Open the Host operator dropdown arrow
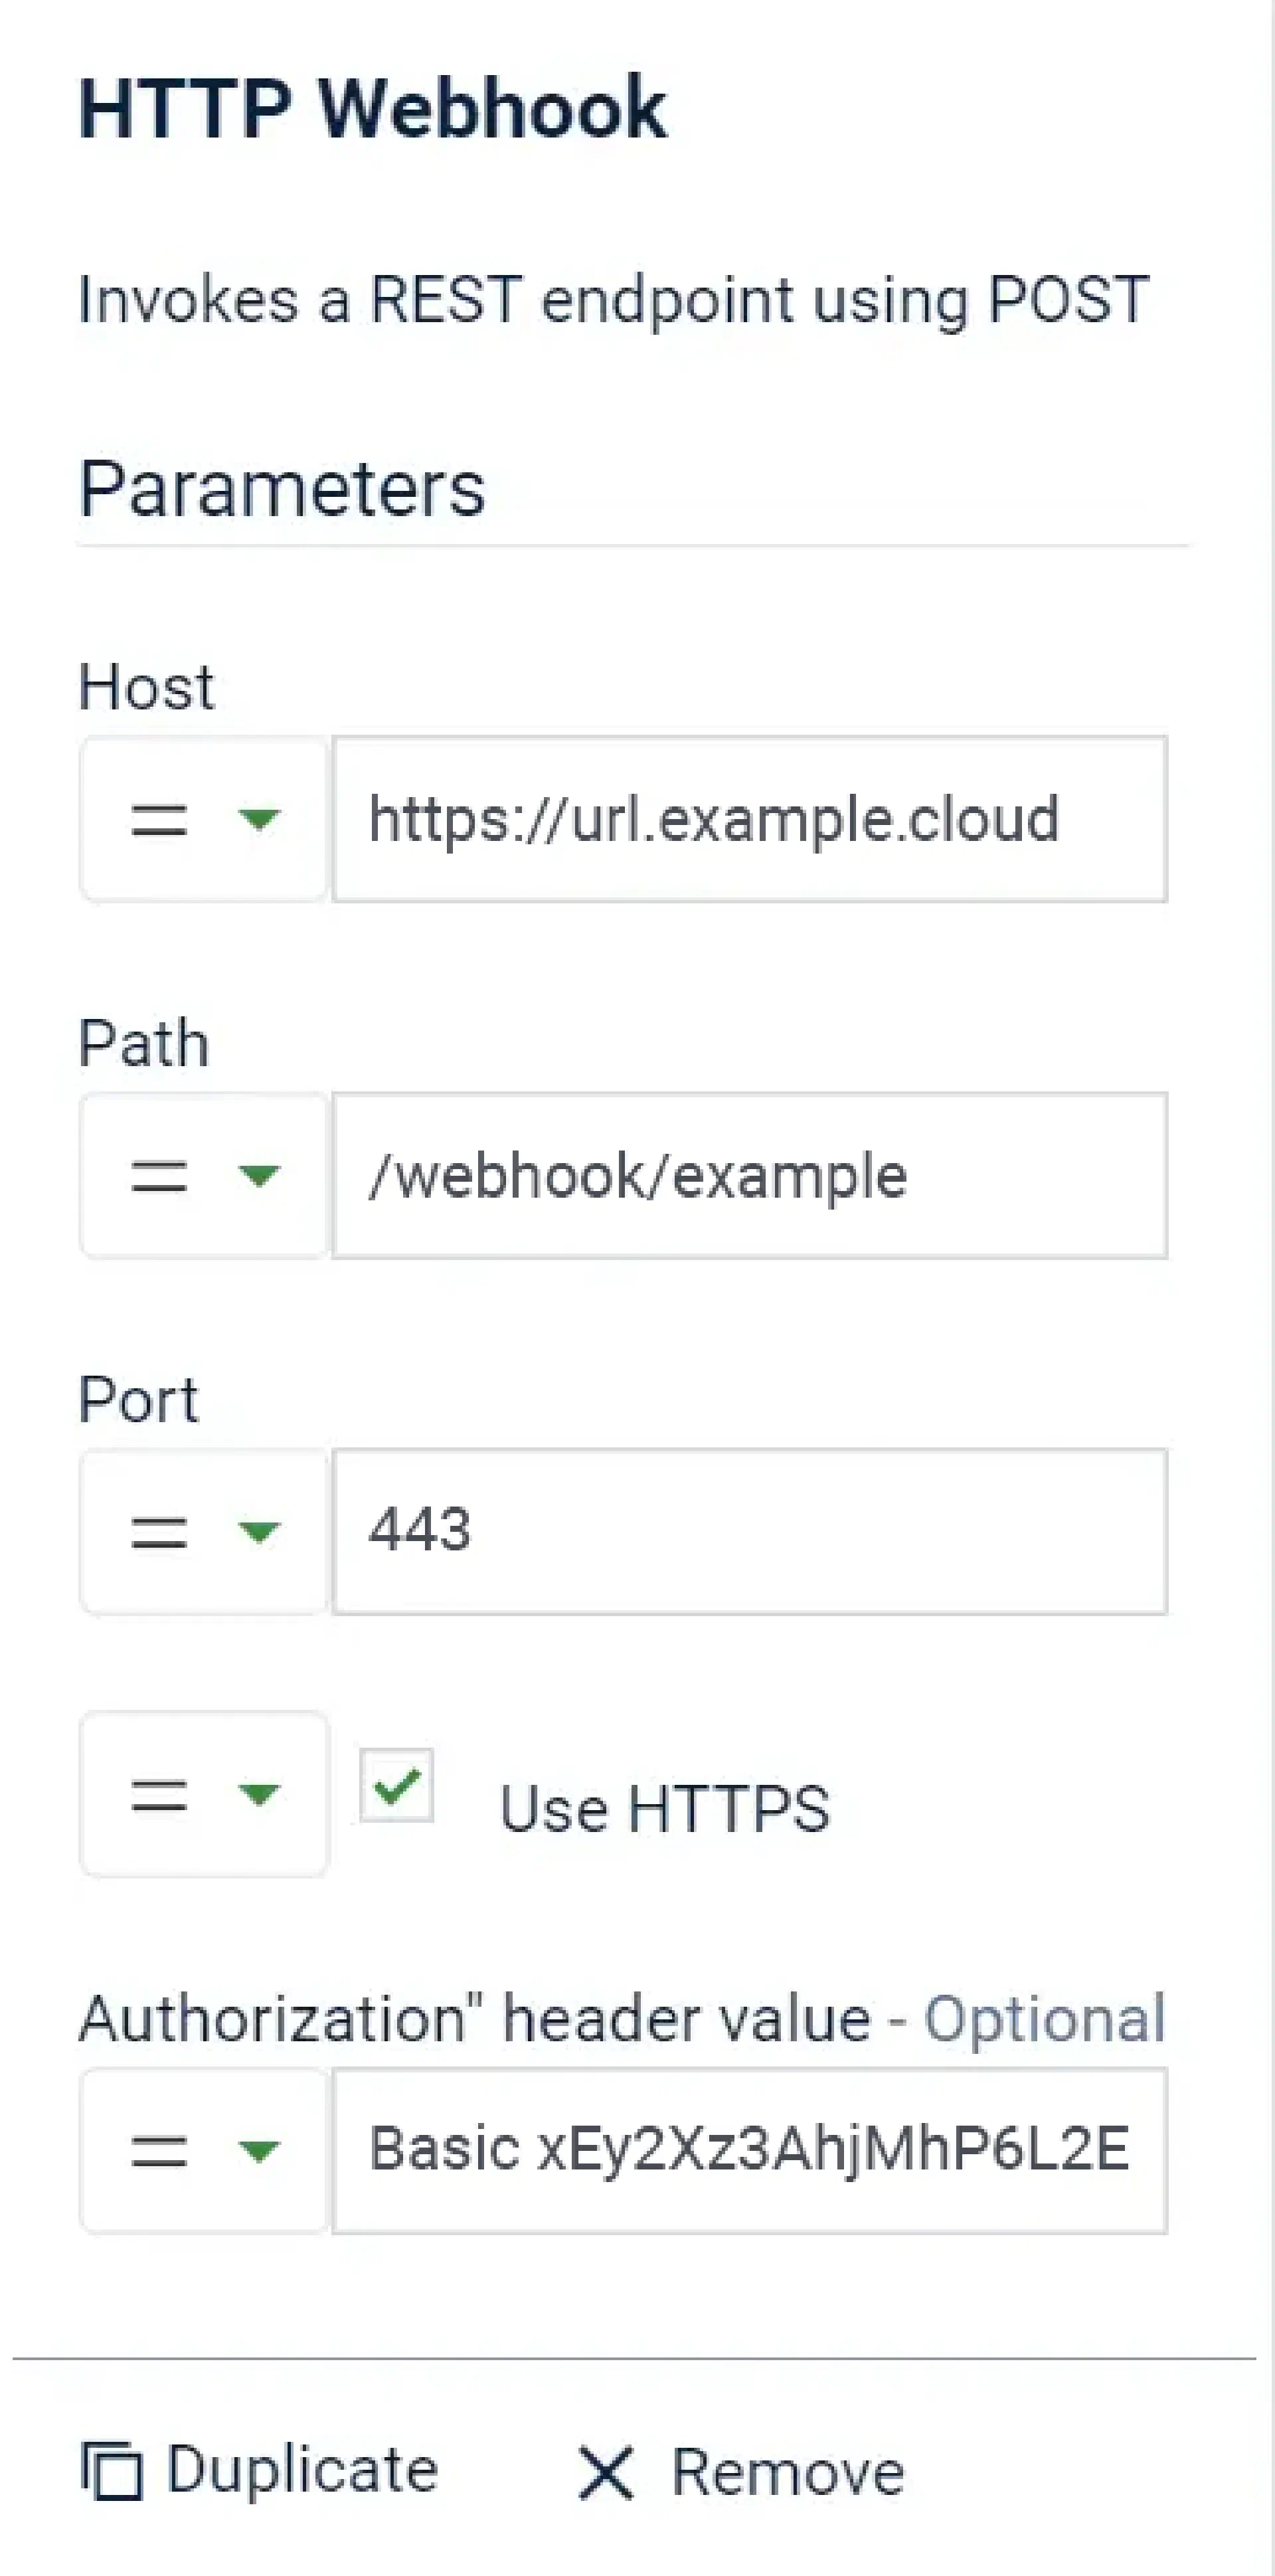Screen dimensions: 1275x2576 point(258,821)
